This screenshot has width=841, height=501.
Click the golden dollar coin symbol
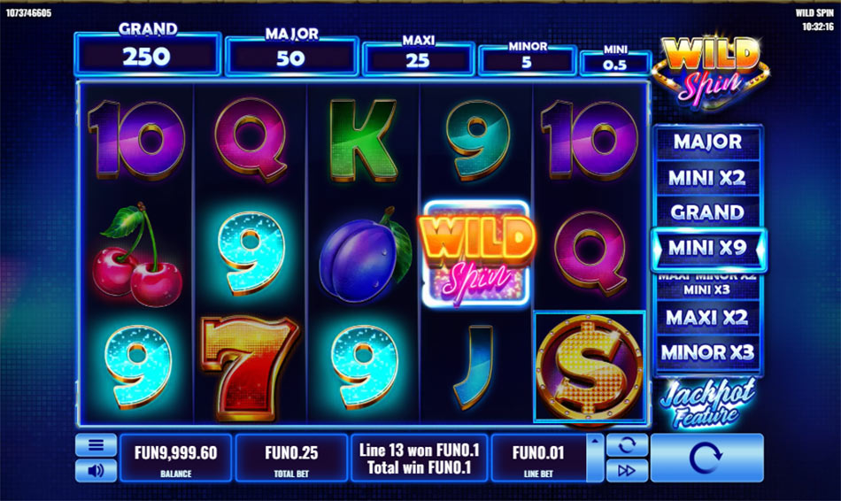590,367
